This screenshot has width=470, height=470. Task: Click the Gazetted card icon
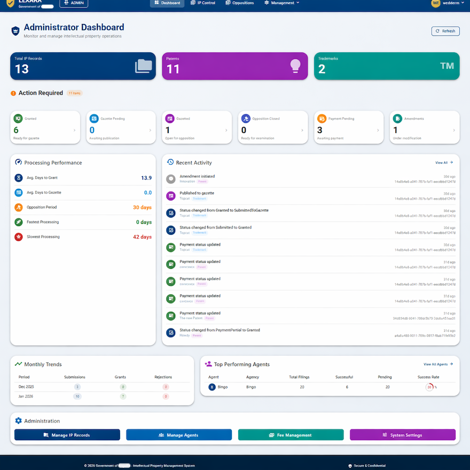coord(170,119)
